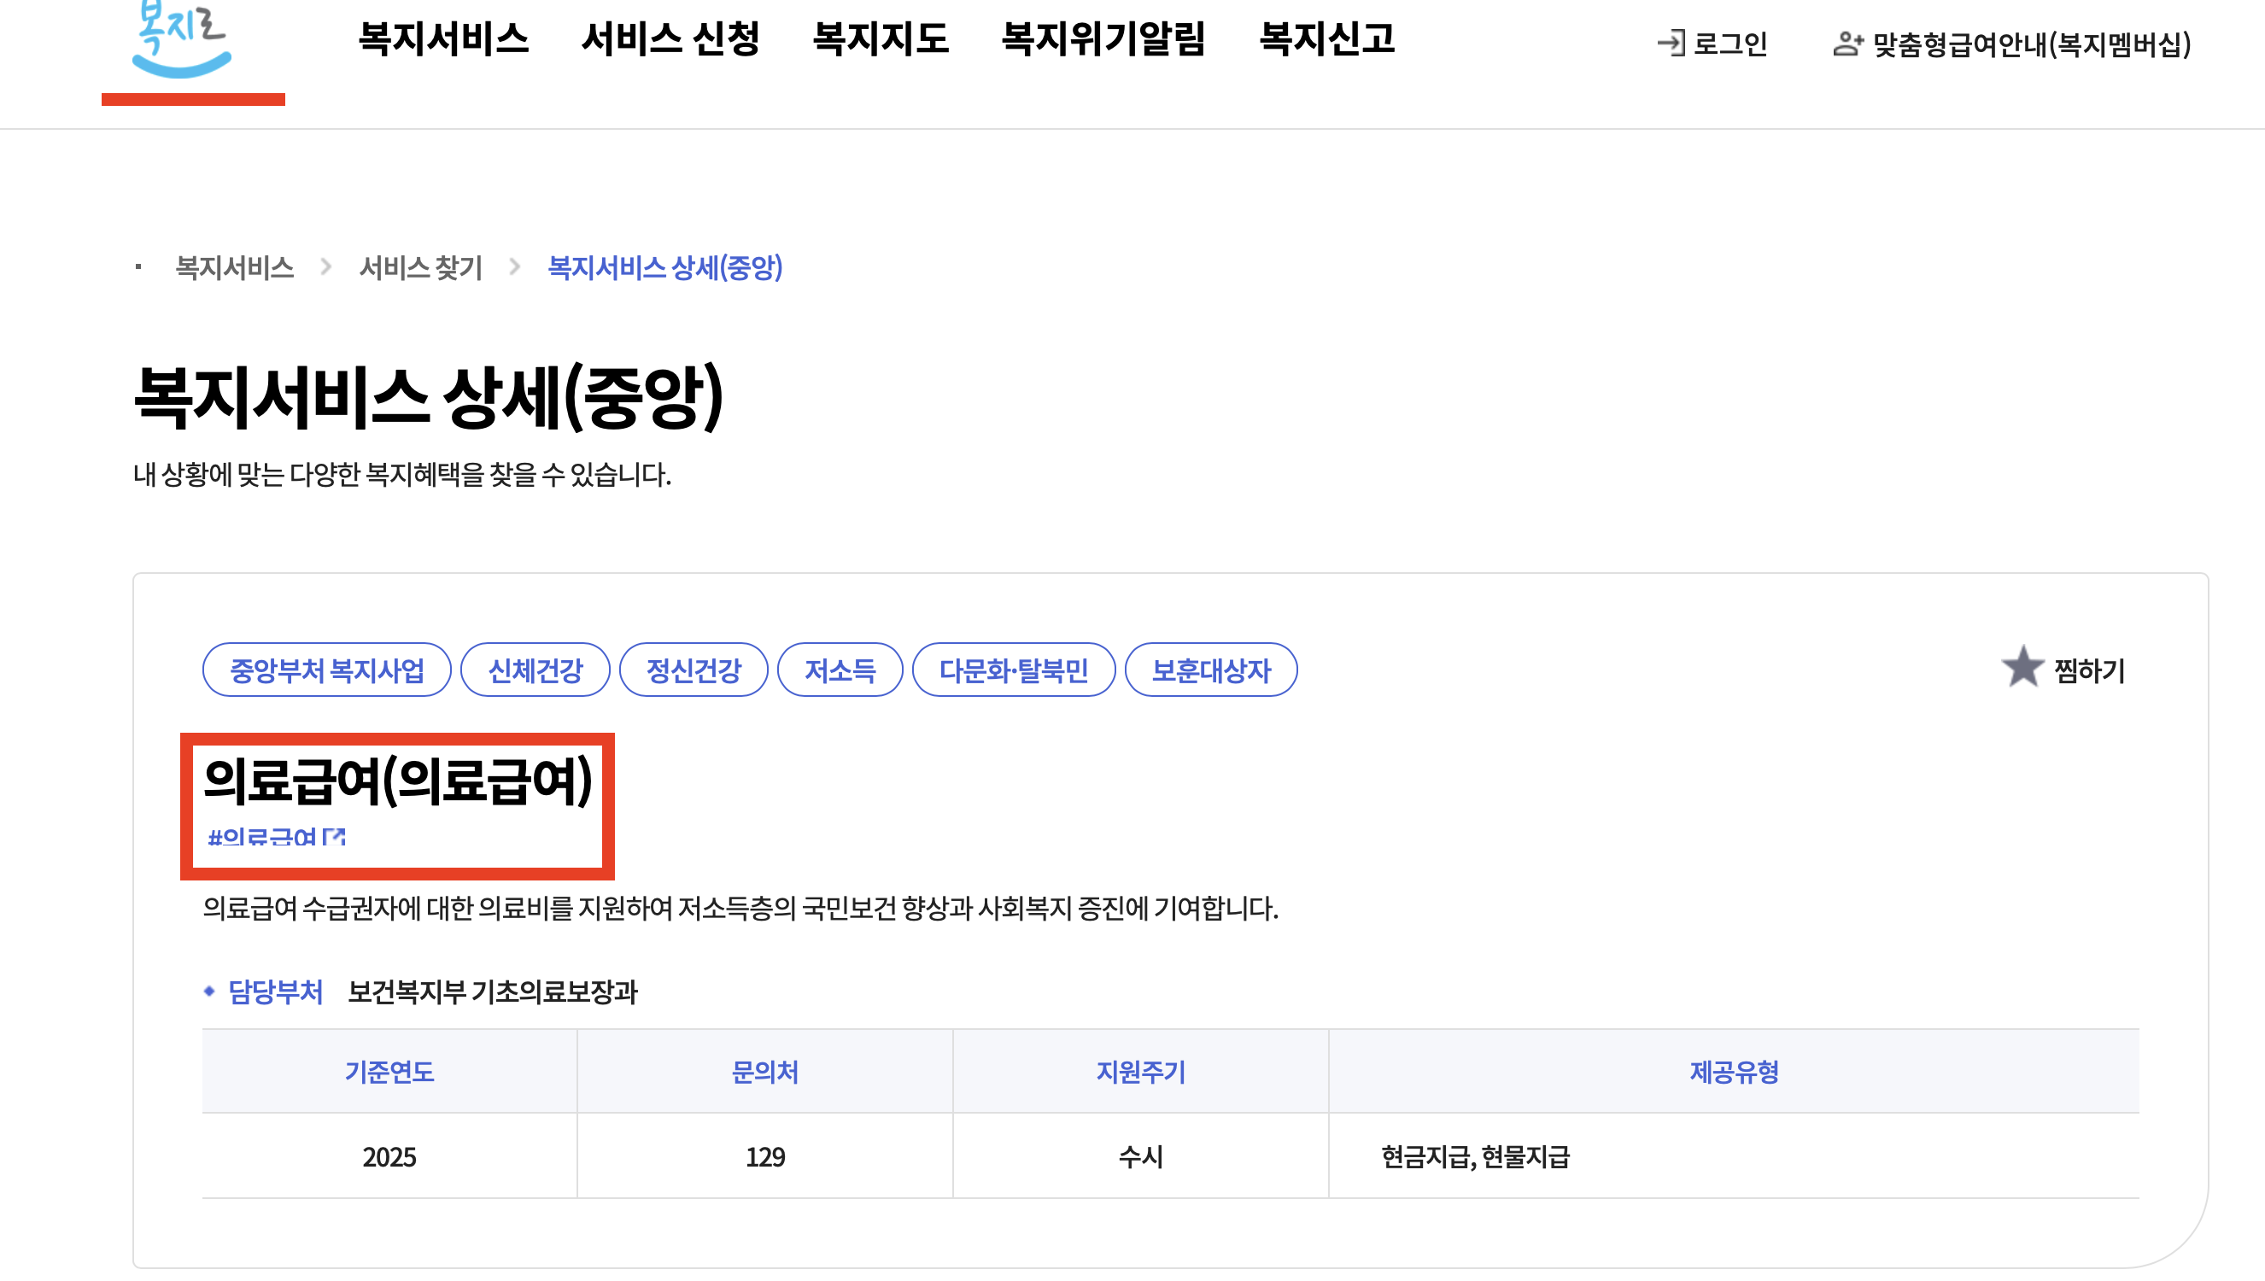Select the 중앙부처 복지사업 tag
The height and width of the screenshot is (1281, 2265).
(x=326, y=670)
